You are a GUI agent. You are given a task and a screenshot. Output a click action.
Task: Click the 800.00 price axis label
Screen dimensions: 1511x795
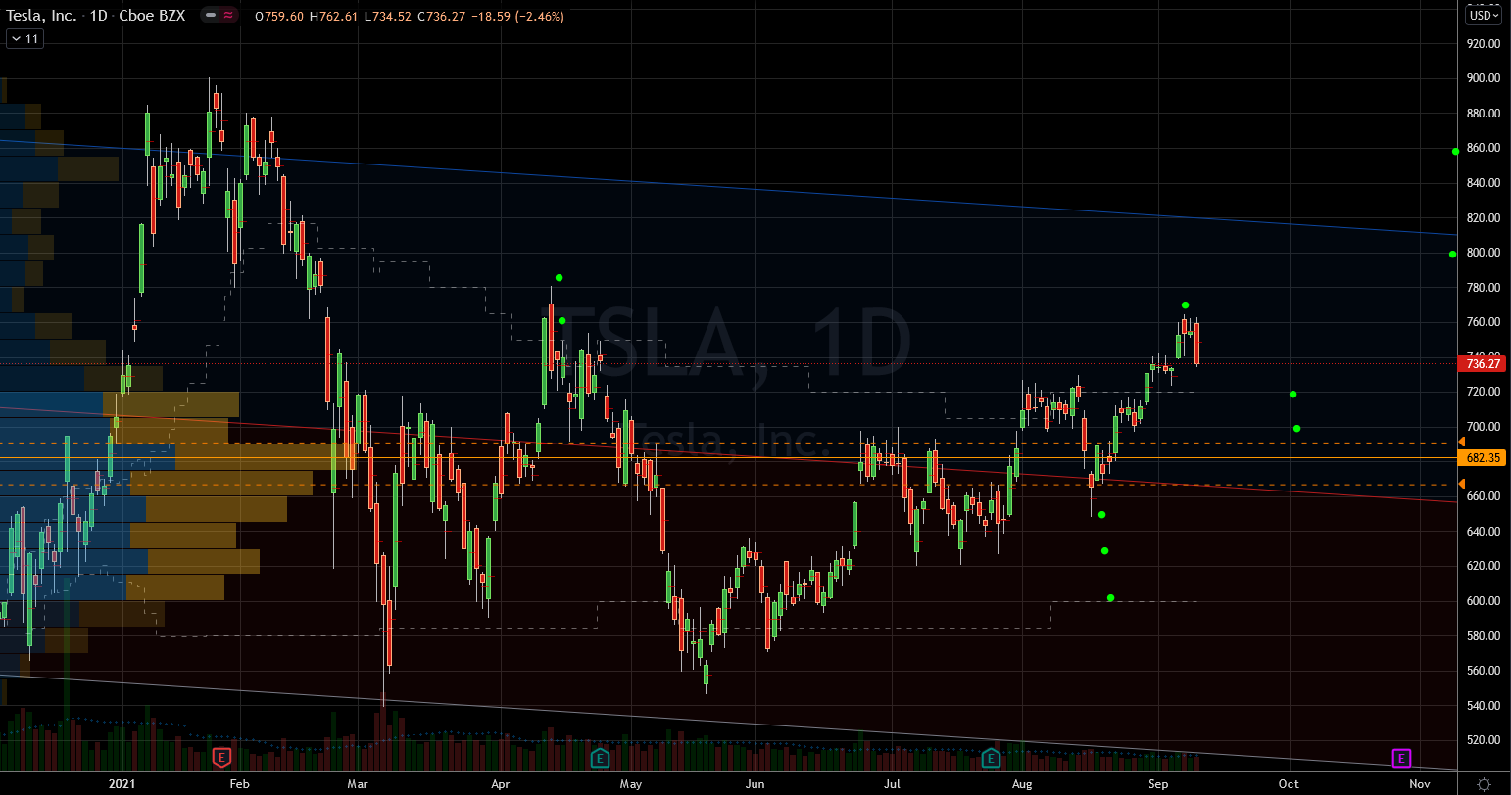(x=1484, y=253)
